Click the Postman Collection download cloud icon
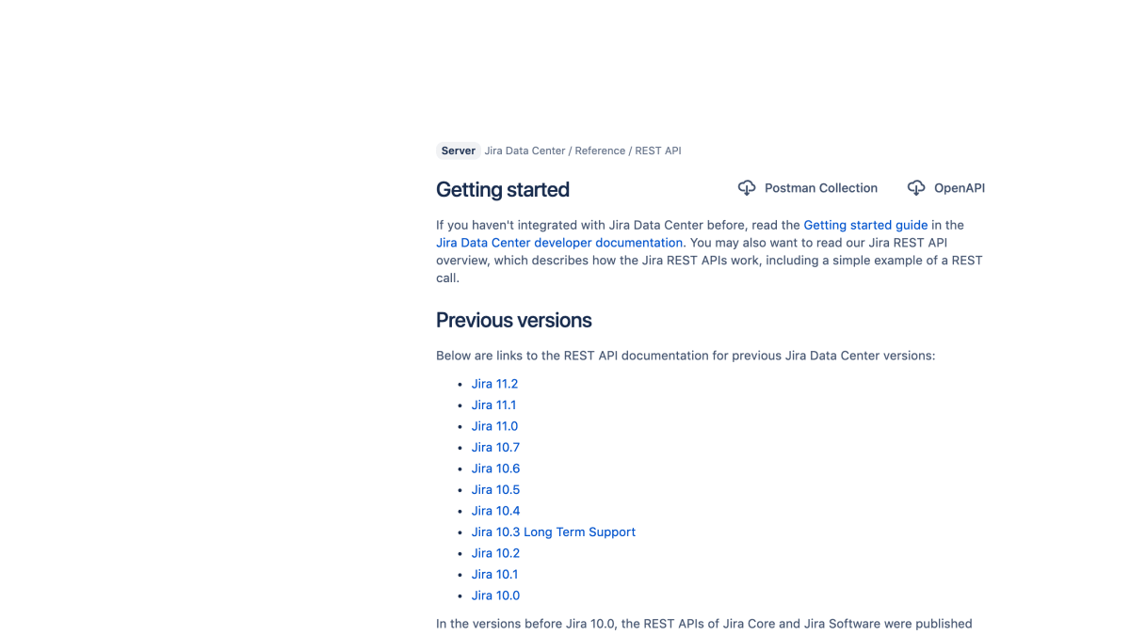 pyautogui.click(x=747, y=188)
